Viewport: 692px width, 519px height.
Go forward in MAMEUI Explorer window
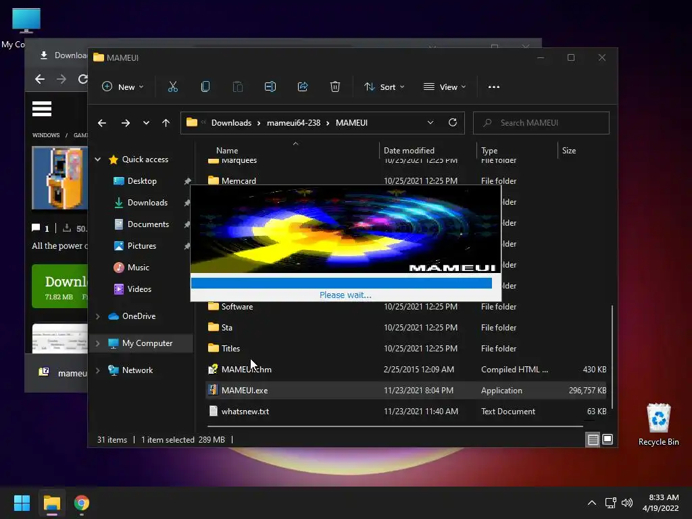126,123
